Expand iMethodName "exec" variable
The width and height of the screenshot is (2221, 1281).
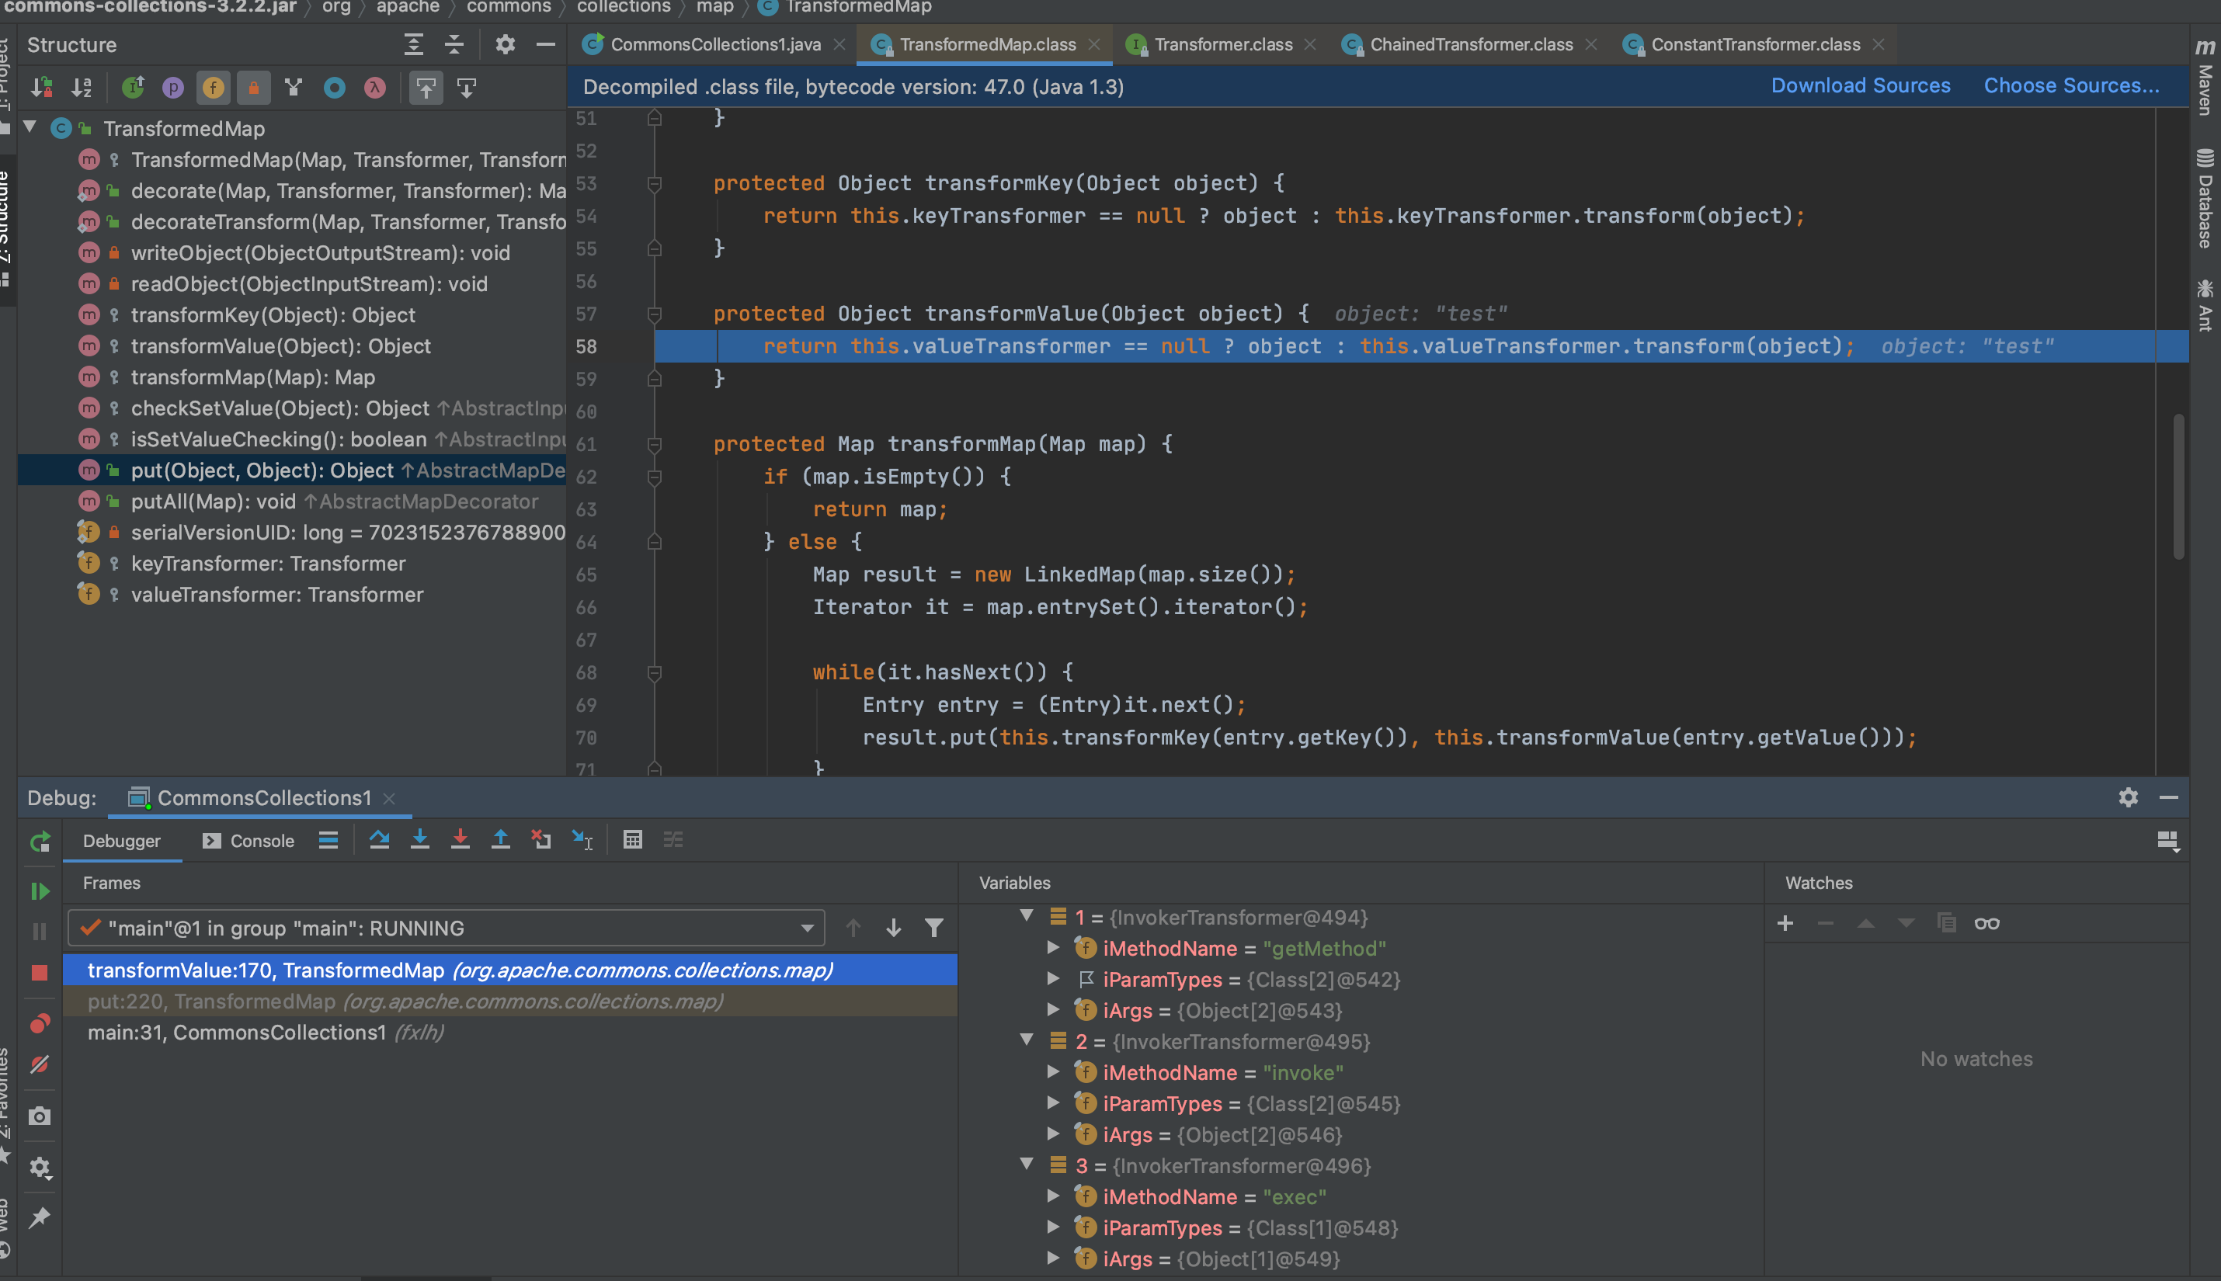1053,1196
